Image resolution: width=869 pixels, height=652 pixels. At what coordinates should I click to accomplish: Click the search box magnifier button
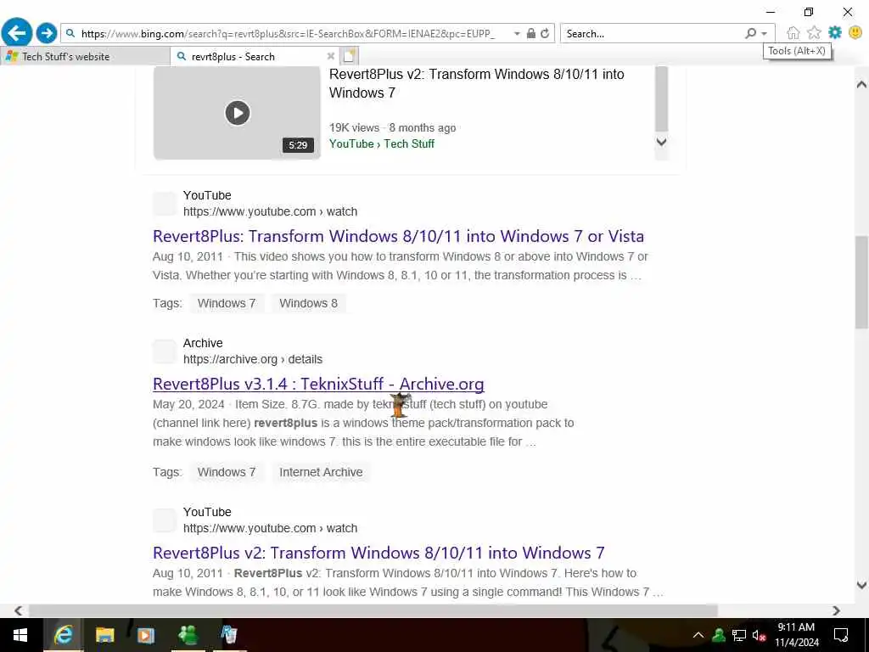(750, 33)
